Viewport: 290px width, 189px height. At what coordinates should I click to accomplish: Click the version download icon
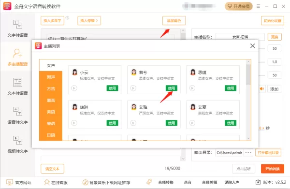click(x=258, y=182)
